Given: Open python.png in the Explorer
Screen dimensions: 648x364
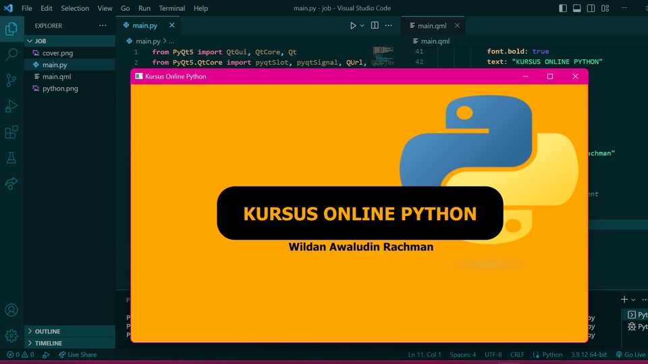Looking at the screenshot, I should tap(70, 88).
